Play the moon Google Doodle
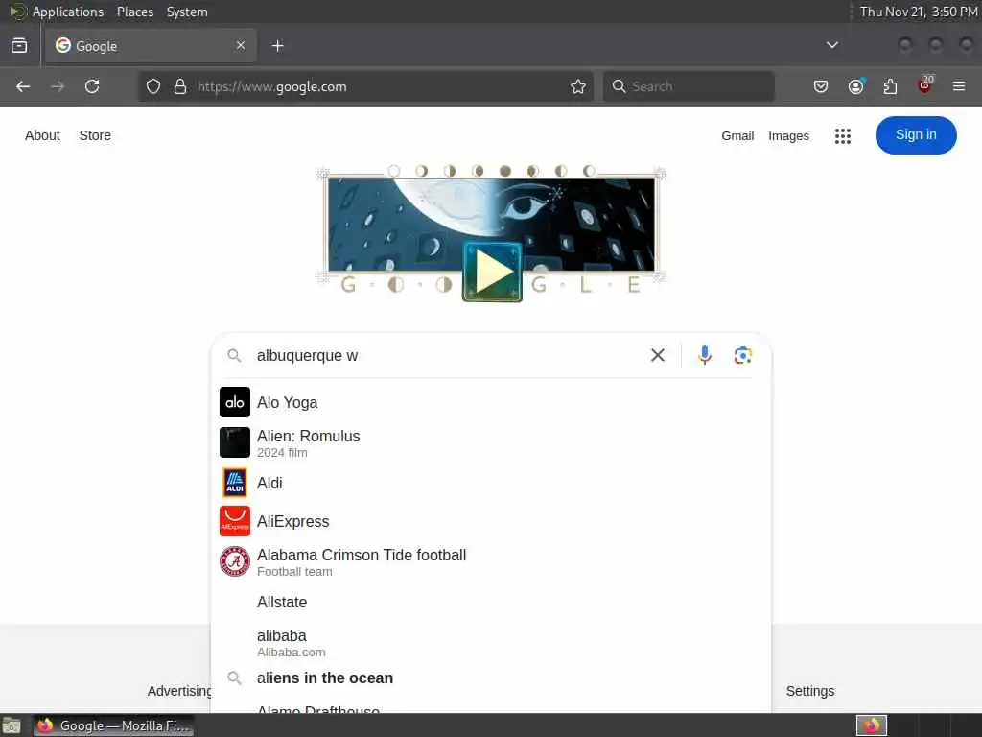This screenshot has height=737, width=982. coord(492,272)
